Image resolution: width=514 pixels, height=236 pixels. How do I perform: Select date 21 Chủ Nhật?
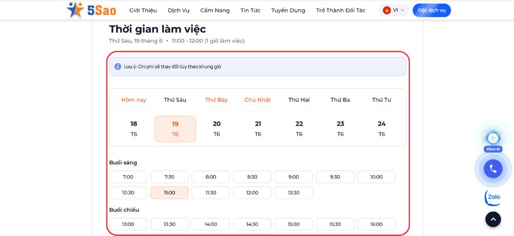pos(258,129)
